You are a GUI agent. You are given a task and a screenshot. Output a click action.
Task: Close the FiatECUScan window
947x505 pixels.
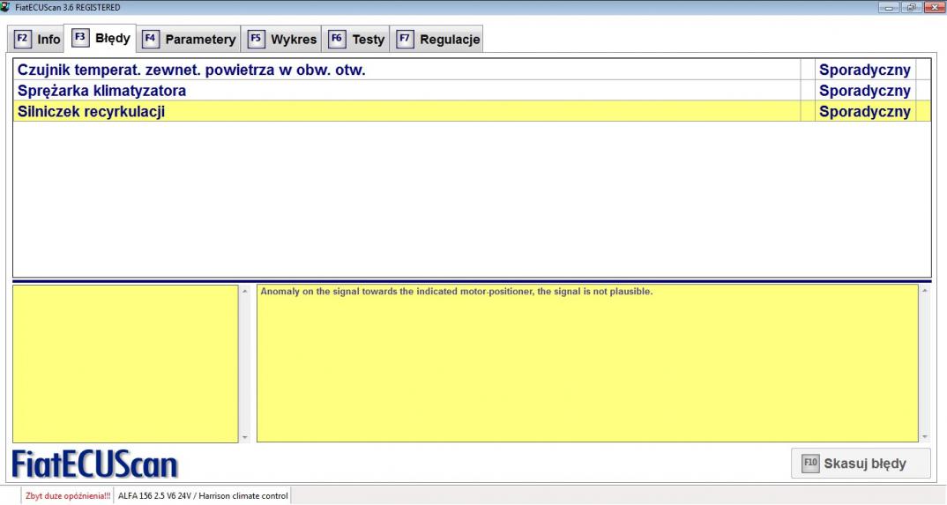pos(934,7)
